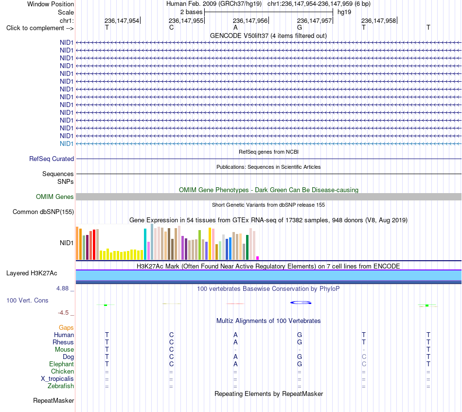The height and width of the screenshot is (412, 462).
Task: Click the blue G conservation glyph
Action: (x=301, y=303)
